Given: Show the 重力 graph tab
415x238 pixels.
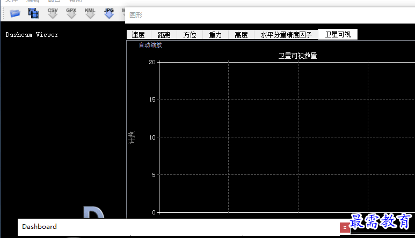Looking at the screenshot, I should tap(215, 35).
